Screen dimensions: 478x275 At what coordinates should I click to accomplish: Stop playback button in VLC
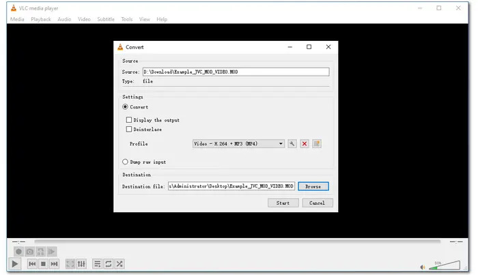[43, 263]
